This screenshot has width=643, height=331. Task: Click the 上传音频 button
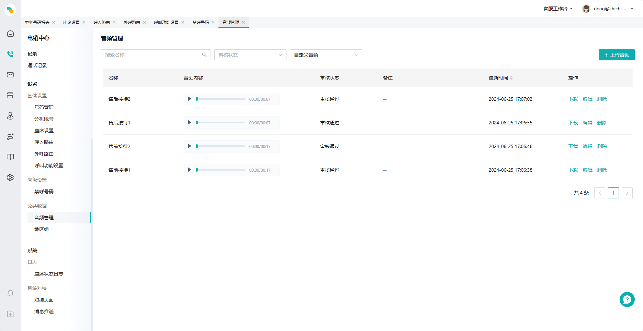pos(617,55)
